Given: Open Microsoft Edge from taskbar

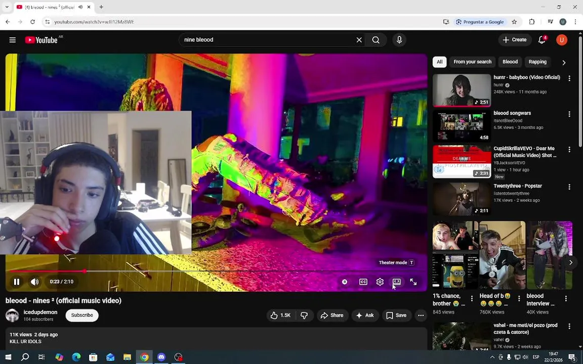Looking at the screenshot, I should coord(76,357).
